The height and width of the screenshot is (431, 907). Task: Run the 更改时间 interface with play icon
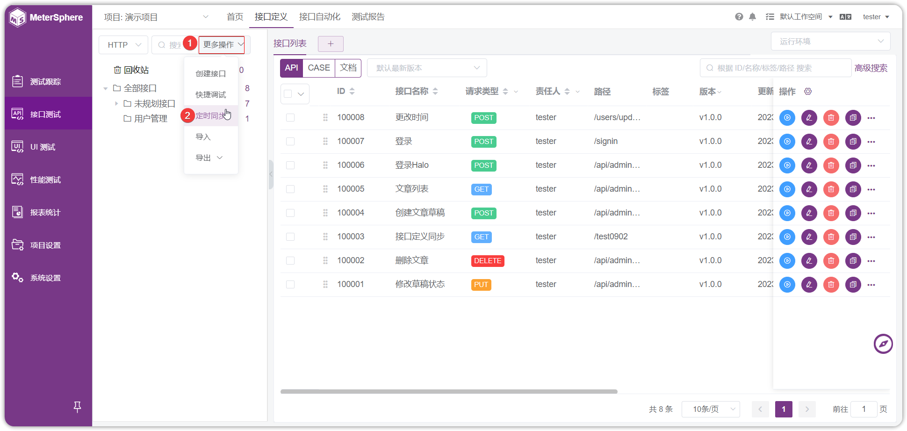click(787, 118)
